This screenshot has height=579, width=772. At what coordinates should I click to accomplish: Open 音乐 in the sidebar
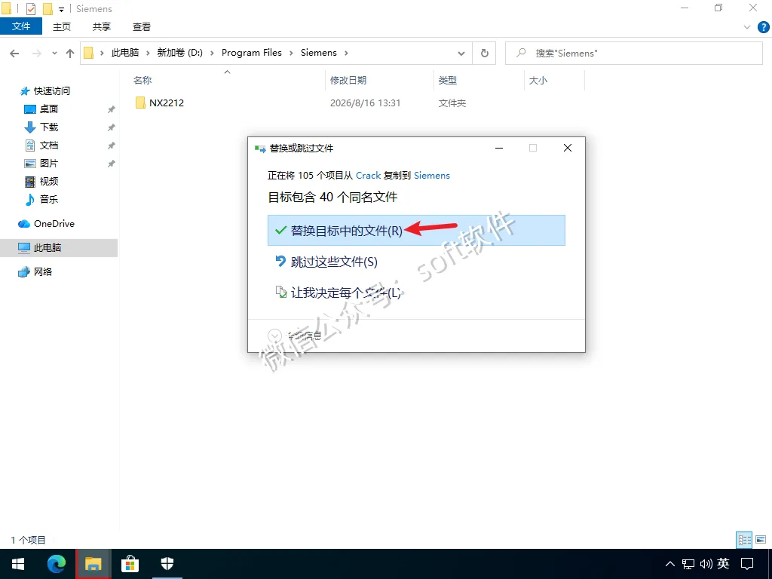coord(41,199)
